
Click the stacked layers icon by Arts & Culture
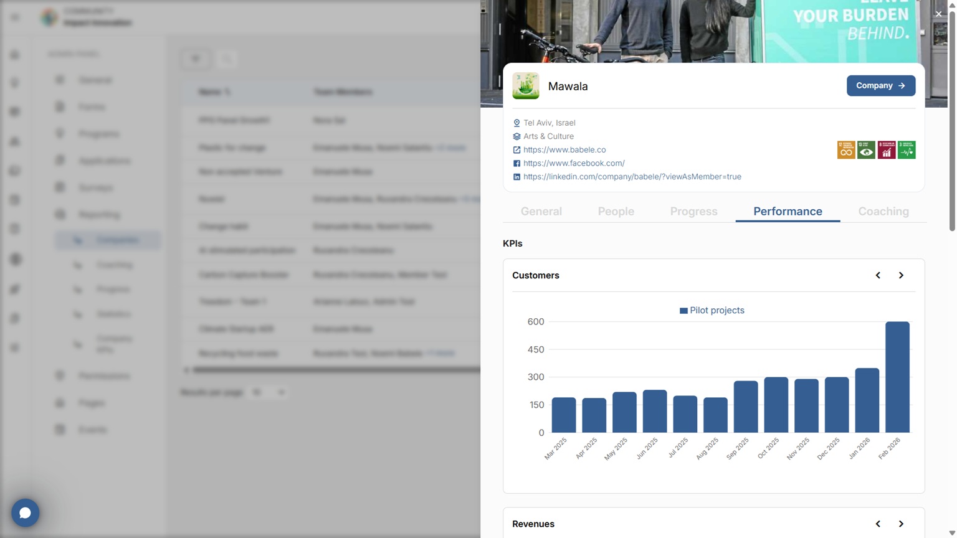click(x=517, y=136)
